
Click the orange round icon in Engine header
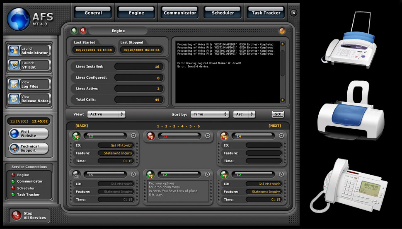coord(282,31)
